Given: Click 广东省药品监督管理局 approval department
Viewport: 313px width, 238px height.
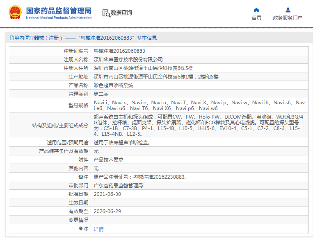Looking at the screenshot, I should click(119, 186).
